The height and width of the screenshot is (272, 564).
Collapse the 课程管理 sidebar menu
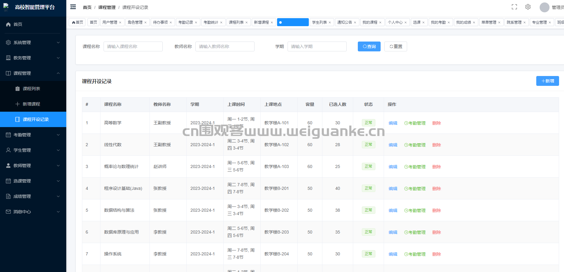click(x=33, y=73)
